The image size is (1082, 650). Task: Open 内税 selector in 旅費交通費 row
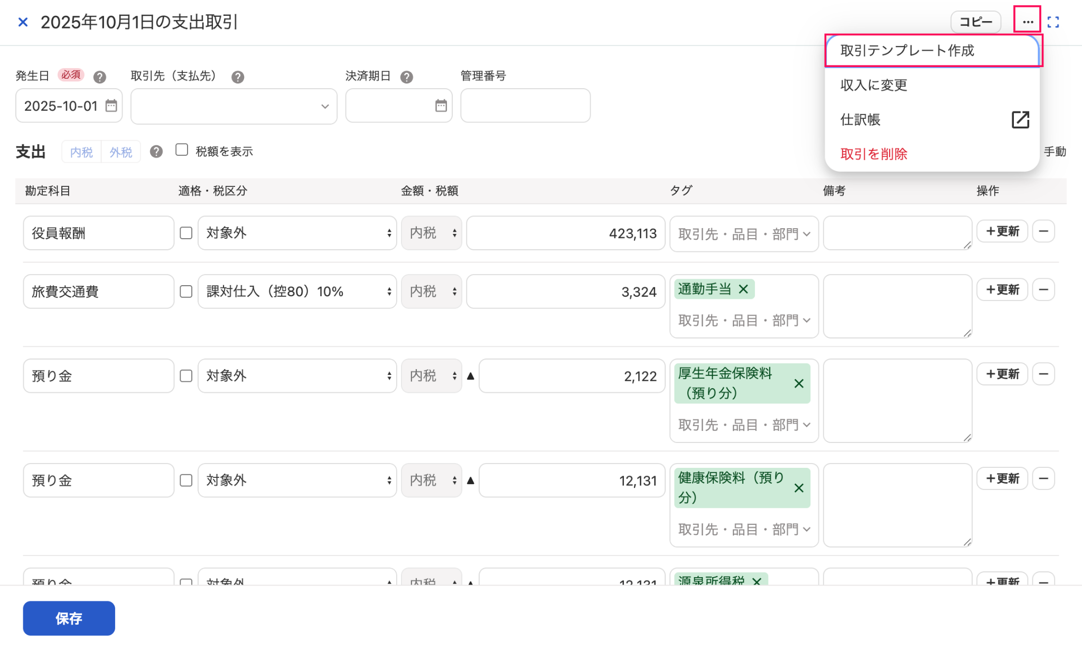click(x=432, y=291)
